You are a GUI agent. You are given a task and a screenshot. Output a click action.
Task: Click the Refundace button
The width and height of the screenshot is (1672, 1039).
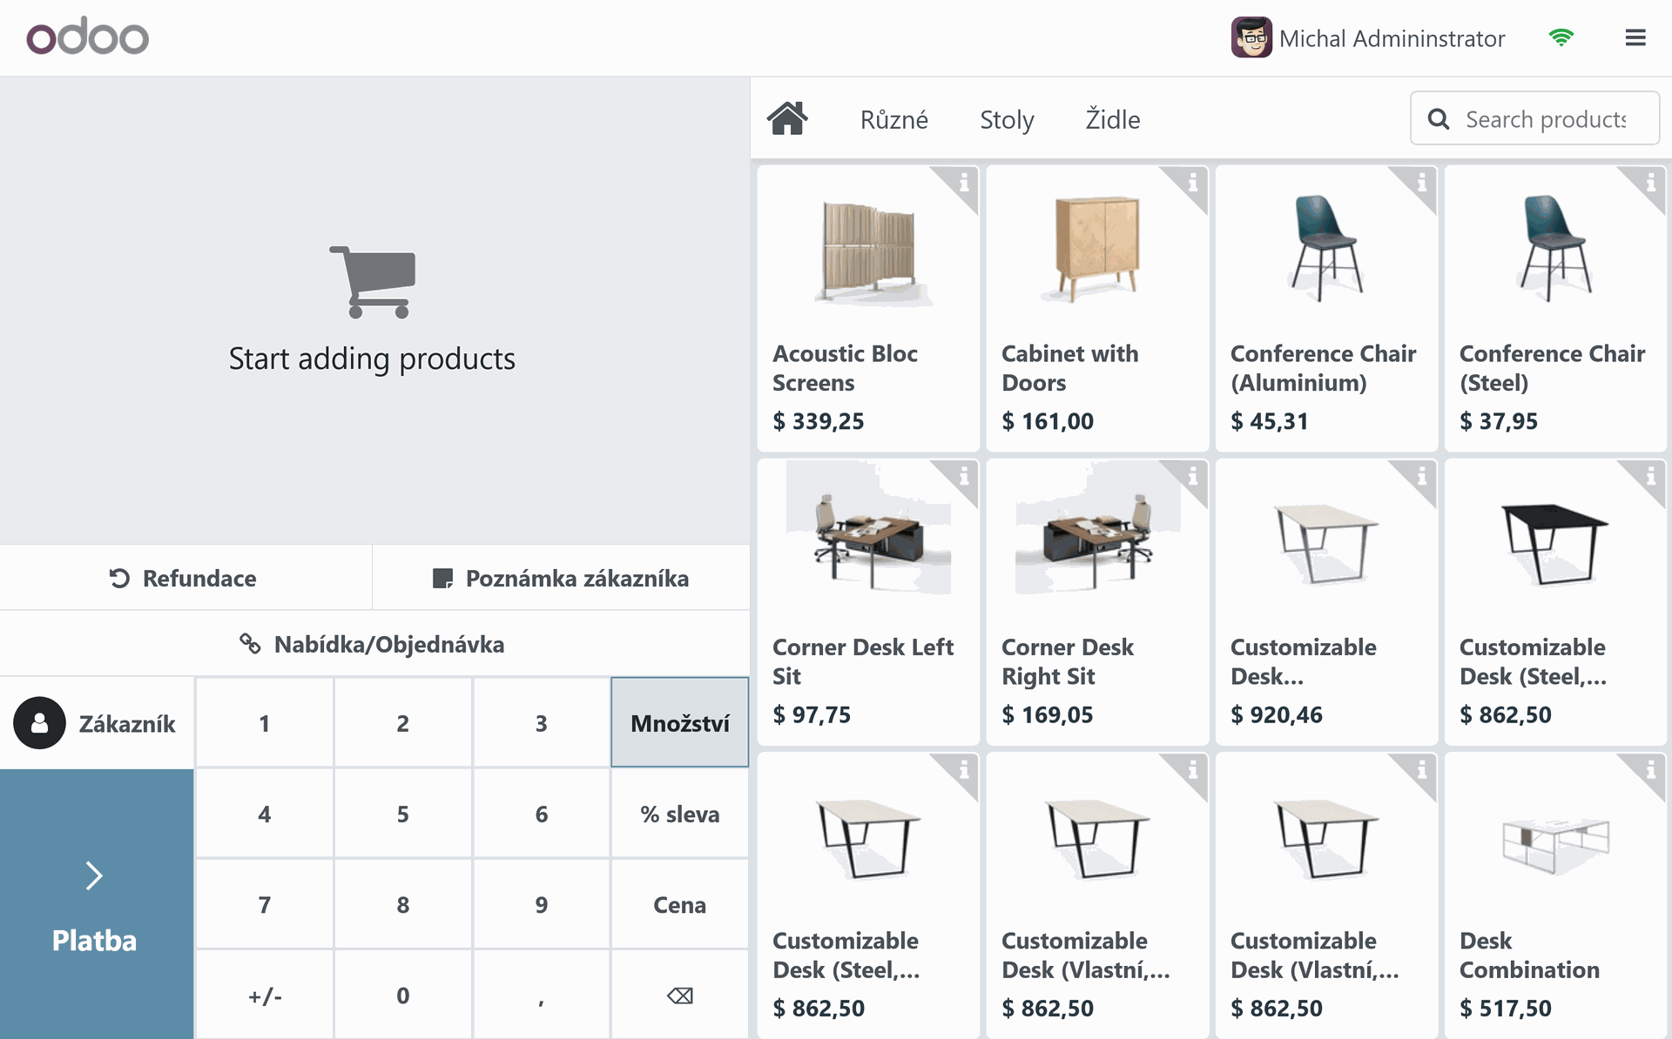coord(185,579)
